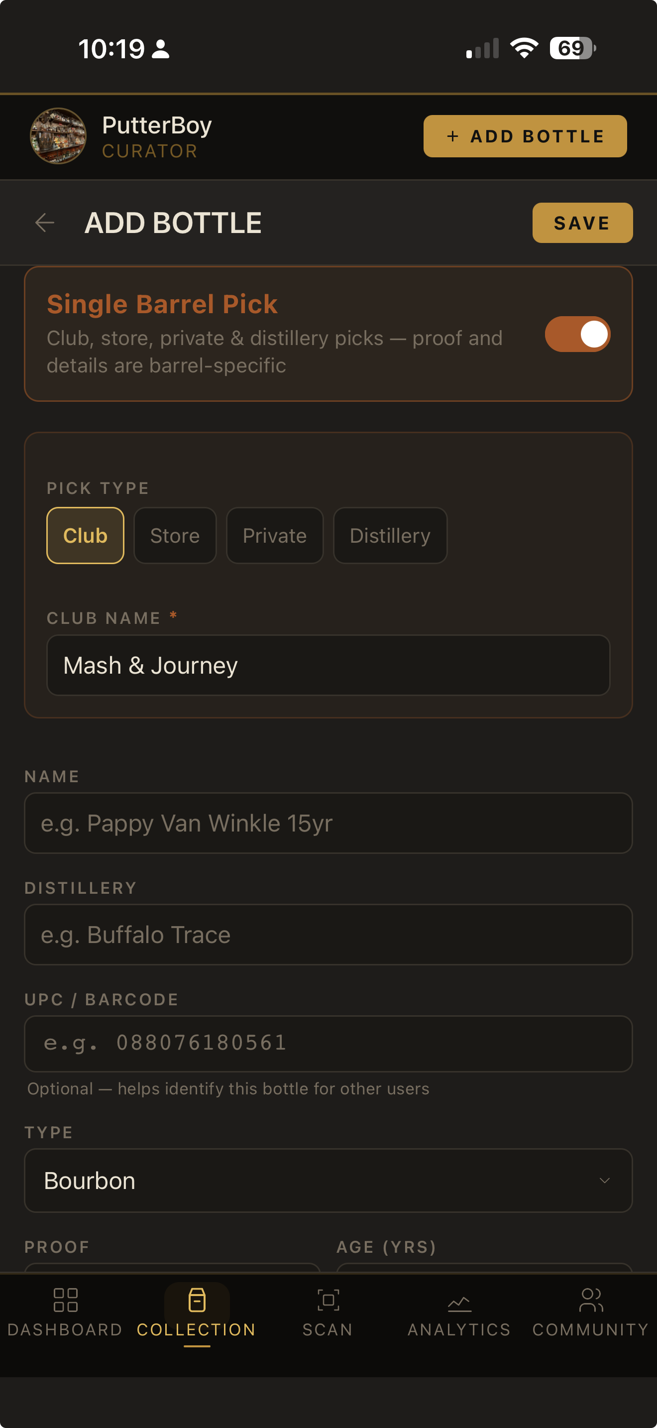The height and width of the screenshot is (1428, 657).
Task: Save the new bottle entry
Action: 582,223
